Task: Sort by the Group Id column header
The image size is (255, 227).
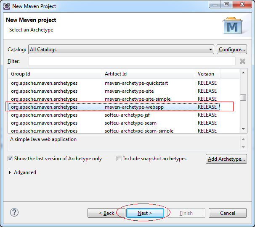Action: tap(55, 74)
